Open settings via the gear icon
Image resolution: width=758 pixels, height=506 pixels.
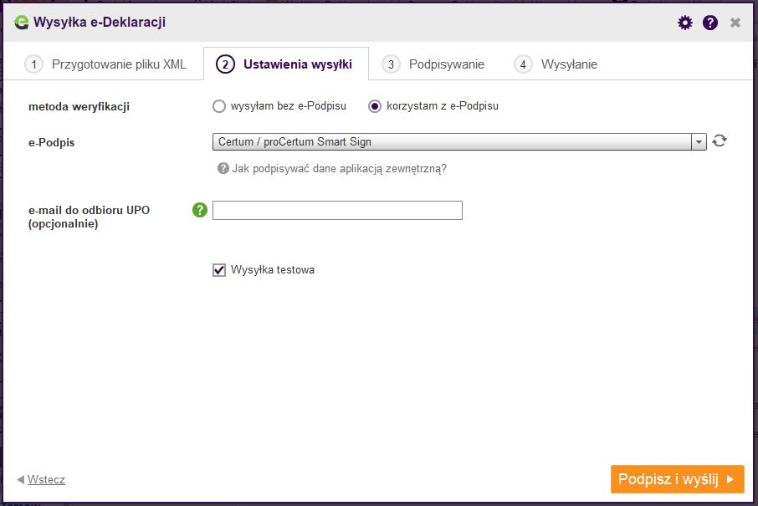684,23
